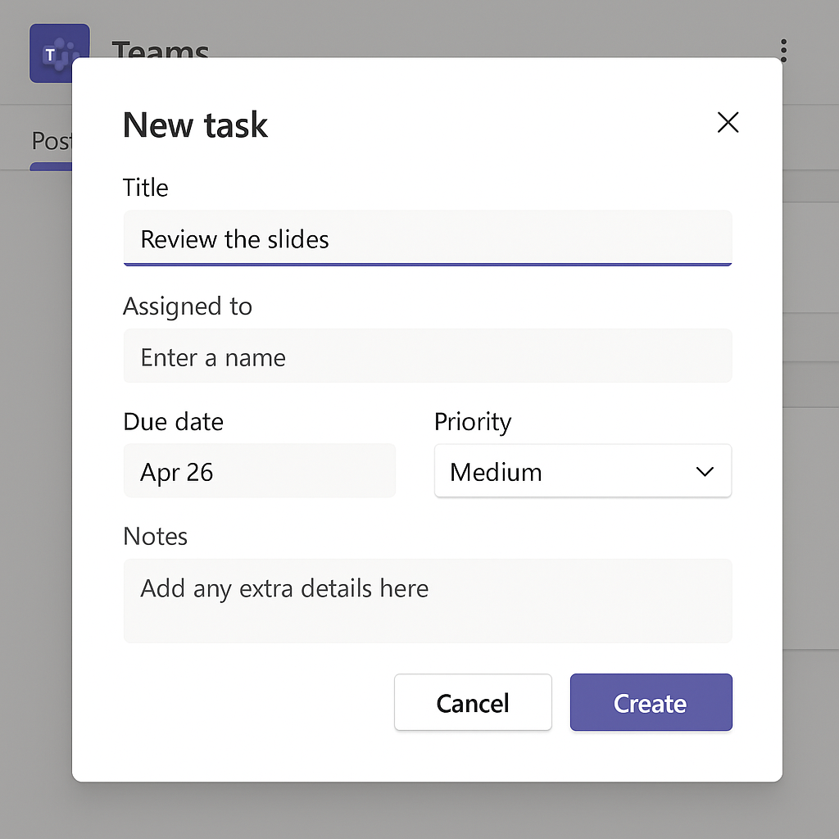Switch to the Posts tab behind dialog

pos(52,141)
